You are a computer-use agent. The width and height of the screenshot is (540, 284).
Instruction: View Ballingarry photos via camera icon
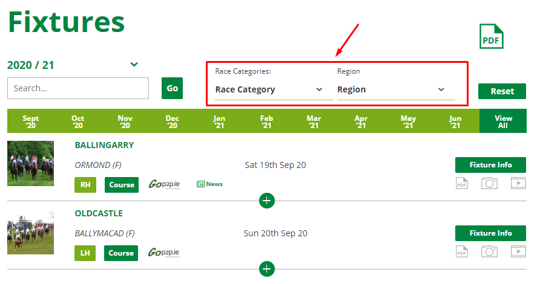click(489, 183)
